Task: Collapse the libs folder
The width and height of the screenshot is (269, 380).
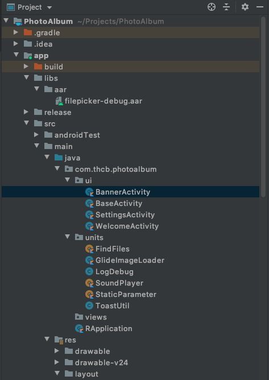Action: click(26, 78)
